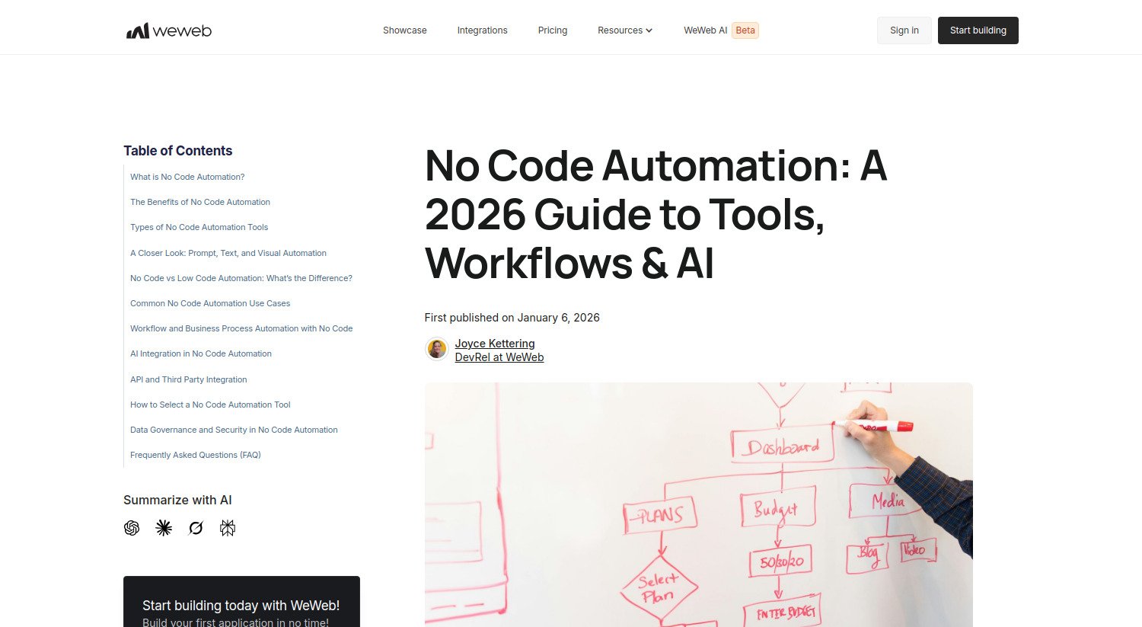Navigate to the Showcase page
The height and width of the screenshot is (627, 1142).
(x=404, y=30)
